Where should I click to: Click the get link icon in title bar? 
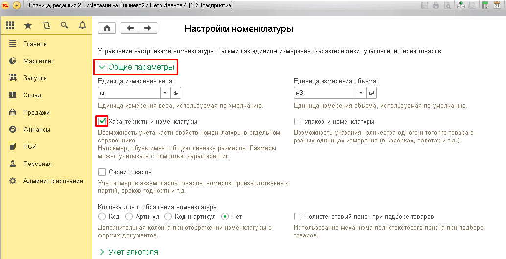tap(460, 6)
